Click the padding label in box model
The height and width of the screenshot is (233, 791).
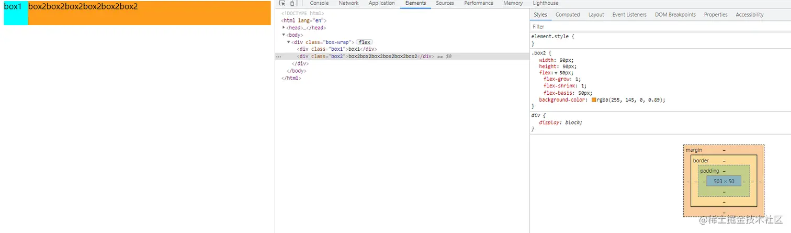click(x=710, y=171)
